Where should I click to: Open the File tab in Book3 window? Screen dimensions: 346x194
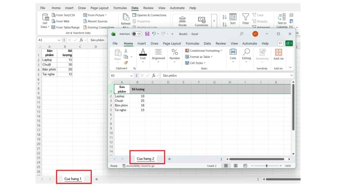tap(115, 44)
